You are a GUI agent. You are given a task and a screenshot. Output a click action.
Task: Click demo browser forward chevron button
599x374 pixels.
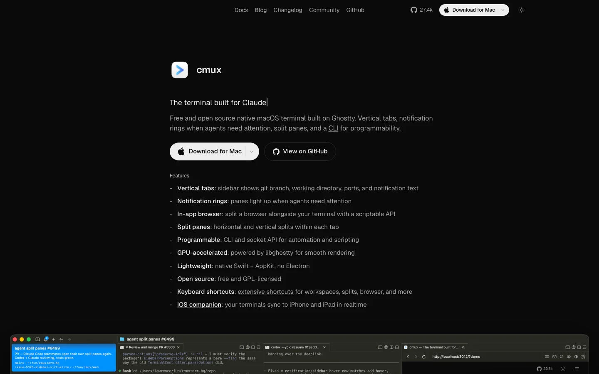[x=416, y=357]
